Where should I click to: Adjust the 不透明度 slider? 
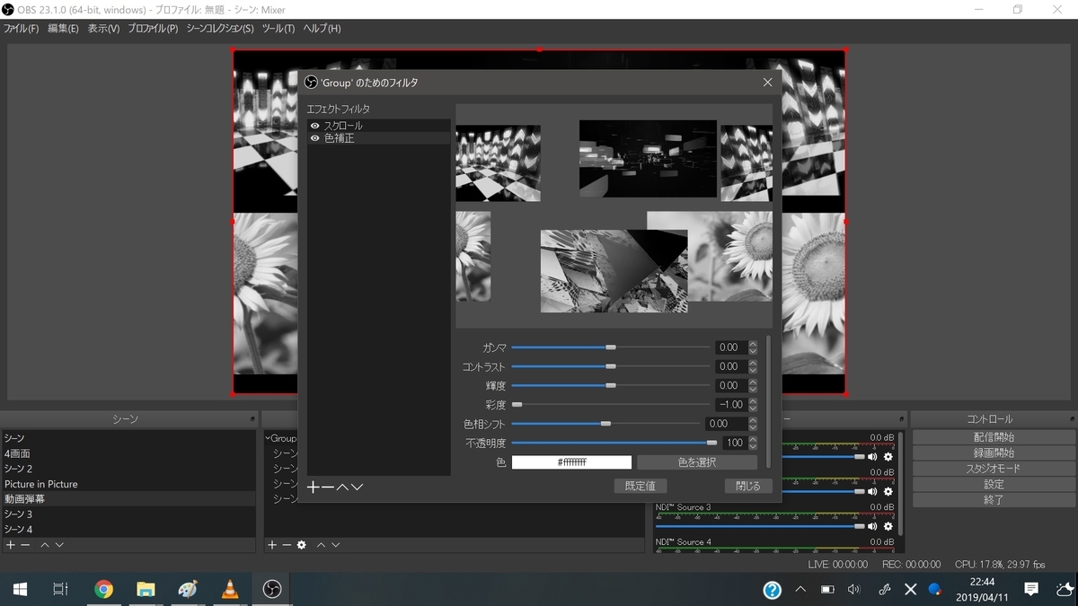(614, 443)
